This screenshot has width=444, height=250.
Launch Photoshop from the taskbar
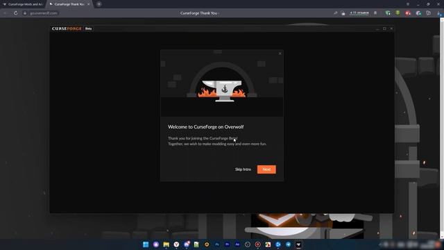(x=217, y=244)
